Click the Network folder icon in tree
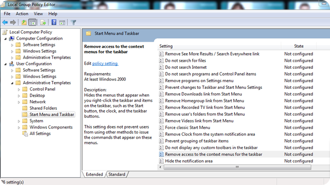Screen dimensions: 330x185 click(x=25, y=102)
